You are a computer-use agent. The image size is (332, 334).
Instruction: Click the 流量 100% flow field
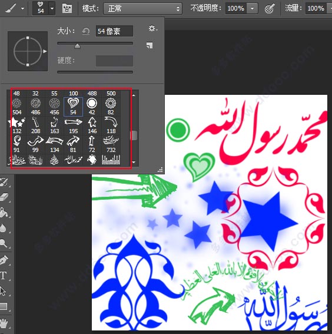[316, 8]
